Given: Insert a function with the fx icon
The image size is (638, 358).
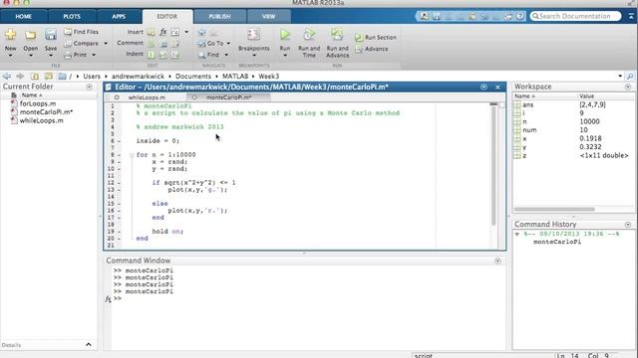Looking at the screenshot, I should (163, 32).
